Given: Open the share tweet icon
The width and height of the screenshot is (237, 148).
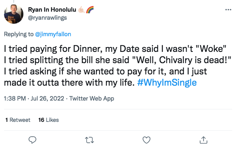Looking at the screenshot, I should pyautogui.click(x=204, y=140).
